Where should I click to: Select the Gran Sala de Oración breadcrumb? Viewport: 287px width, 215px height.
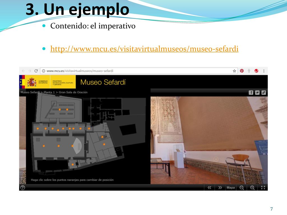[73, 92]
